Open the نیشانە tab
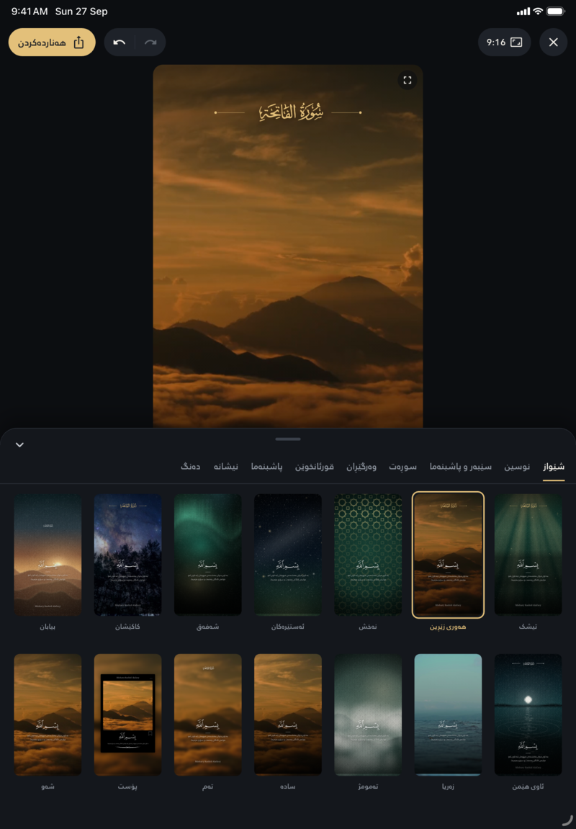The height and width of the screenshot is (829, 576). 225,466
